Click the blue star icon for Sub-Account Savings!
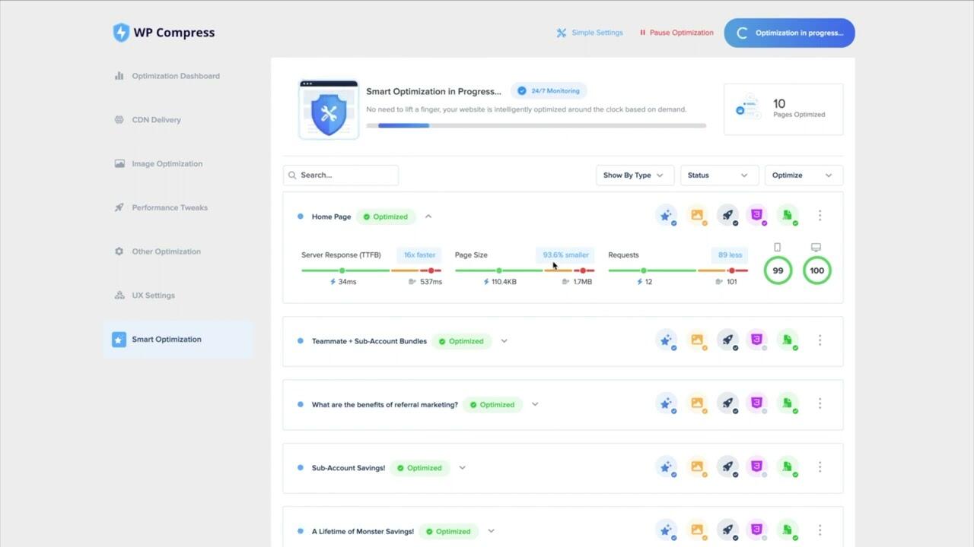This screenshot has width=974, height=547. (666, 467)
